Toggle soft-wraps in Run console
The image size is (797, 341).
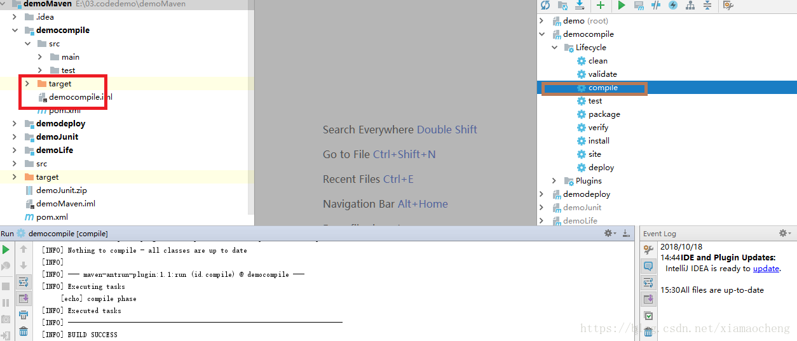tap(24, 282)
